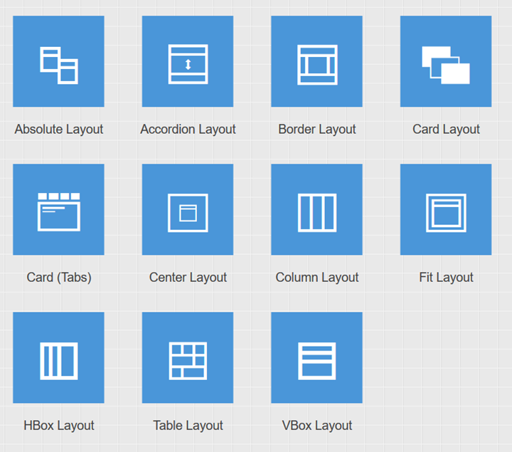The width and height of the screenshot is (512, 452).
Task: Click the 'Center Layout' text label
Action: click(188, 278)
